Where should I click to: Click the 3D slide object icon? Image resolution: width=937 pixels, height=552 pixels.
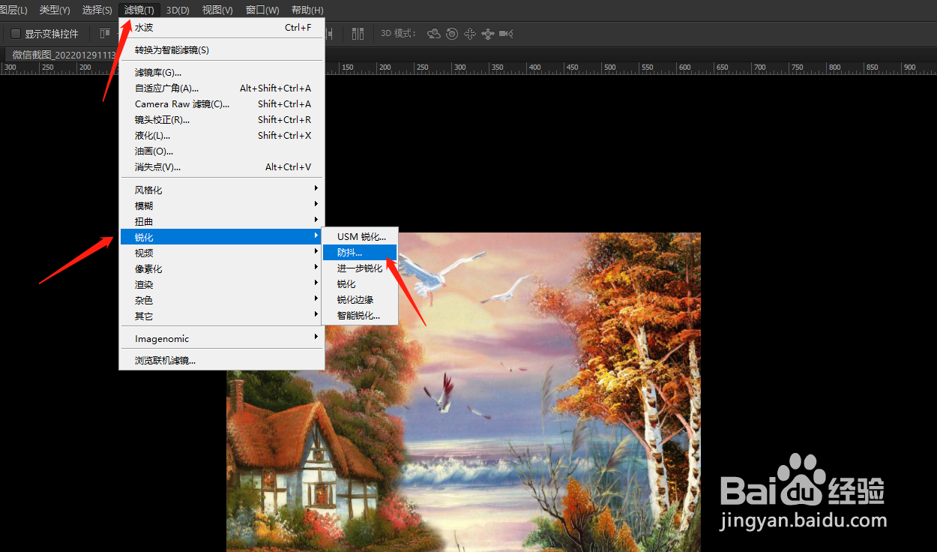pos(488,34)
